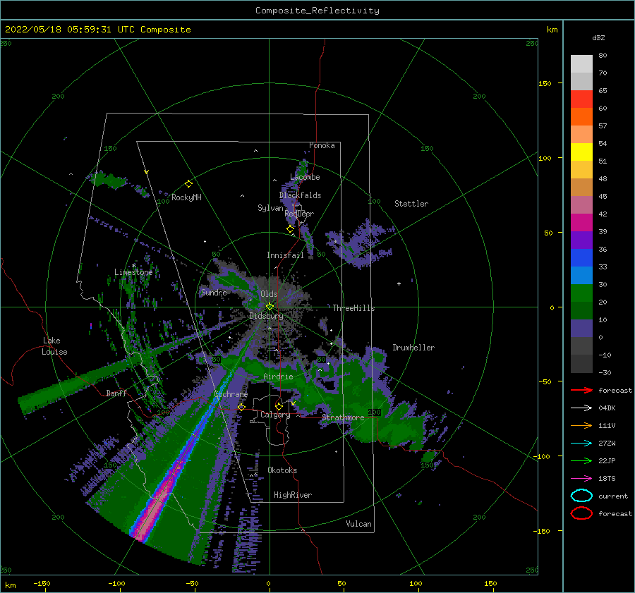Image resolution: width=635 pixels, height=593 pixels.
Task: Click the cyan 27ZW arrow icon
Action: (x=581, y=444)
